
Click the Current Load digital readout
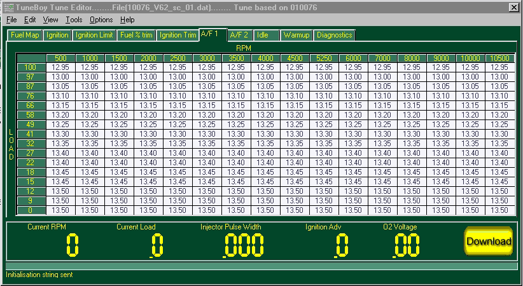pyautogui.click(x=157, y=245)
